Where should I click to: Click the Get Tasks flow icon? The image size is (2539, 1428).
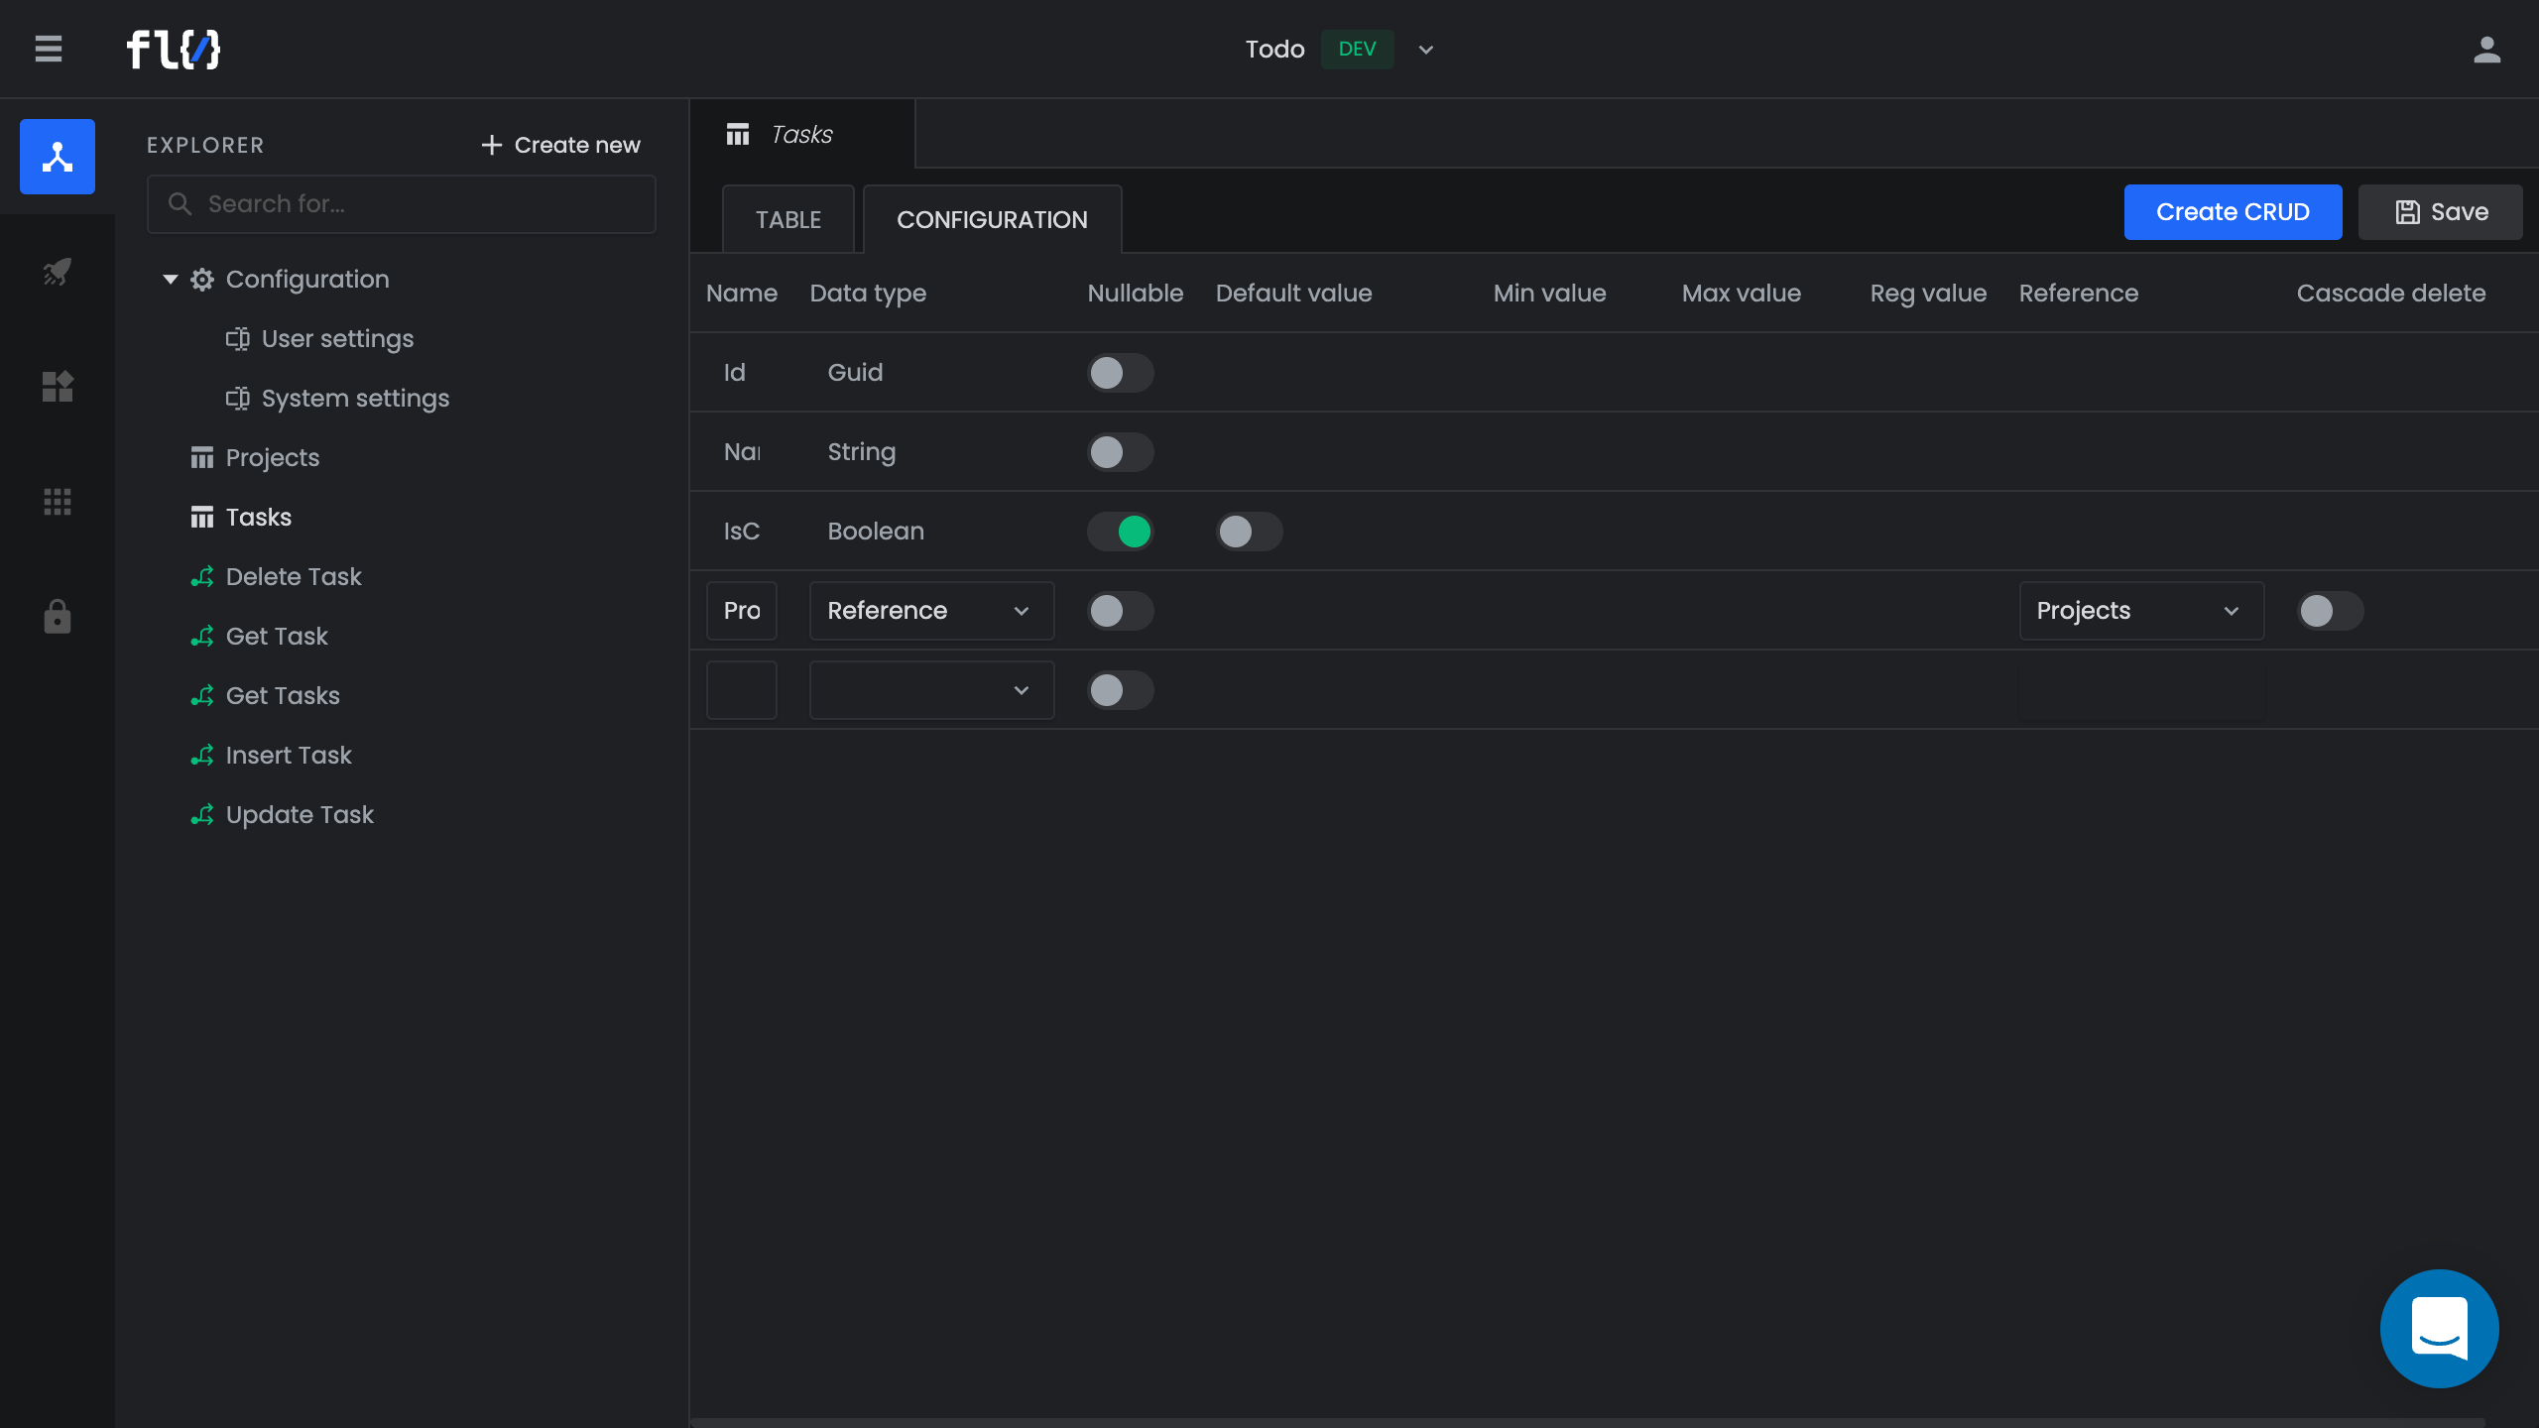[202, 696]
